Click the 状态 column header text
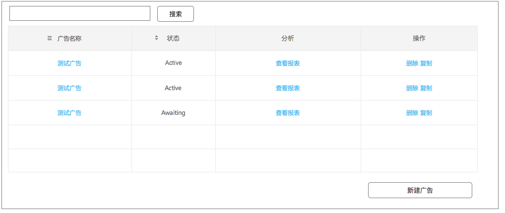This screenshot has height=213, width=505. 173,38
